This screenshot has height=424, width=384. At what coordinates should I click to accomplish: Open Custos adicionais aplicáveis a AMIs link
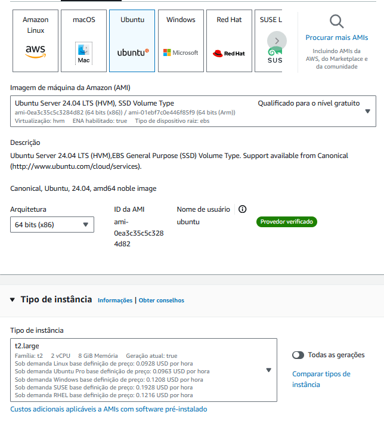coord(109,409)
